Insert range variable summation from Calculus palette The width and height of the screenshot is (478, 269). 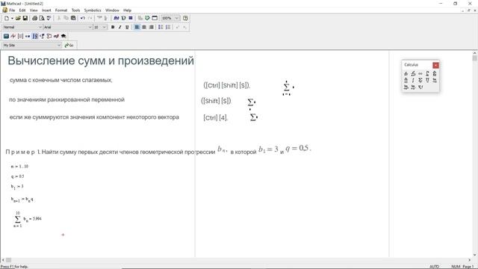pyautogui.click(x=420, y=80)
